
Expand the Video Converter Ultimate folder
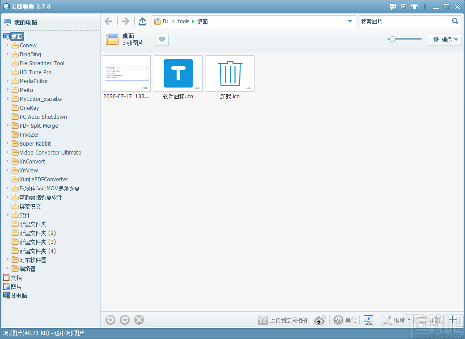(x=8, y=152)
